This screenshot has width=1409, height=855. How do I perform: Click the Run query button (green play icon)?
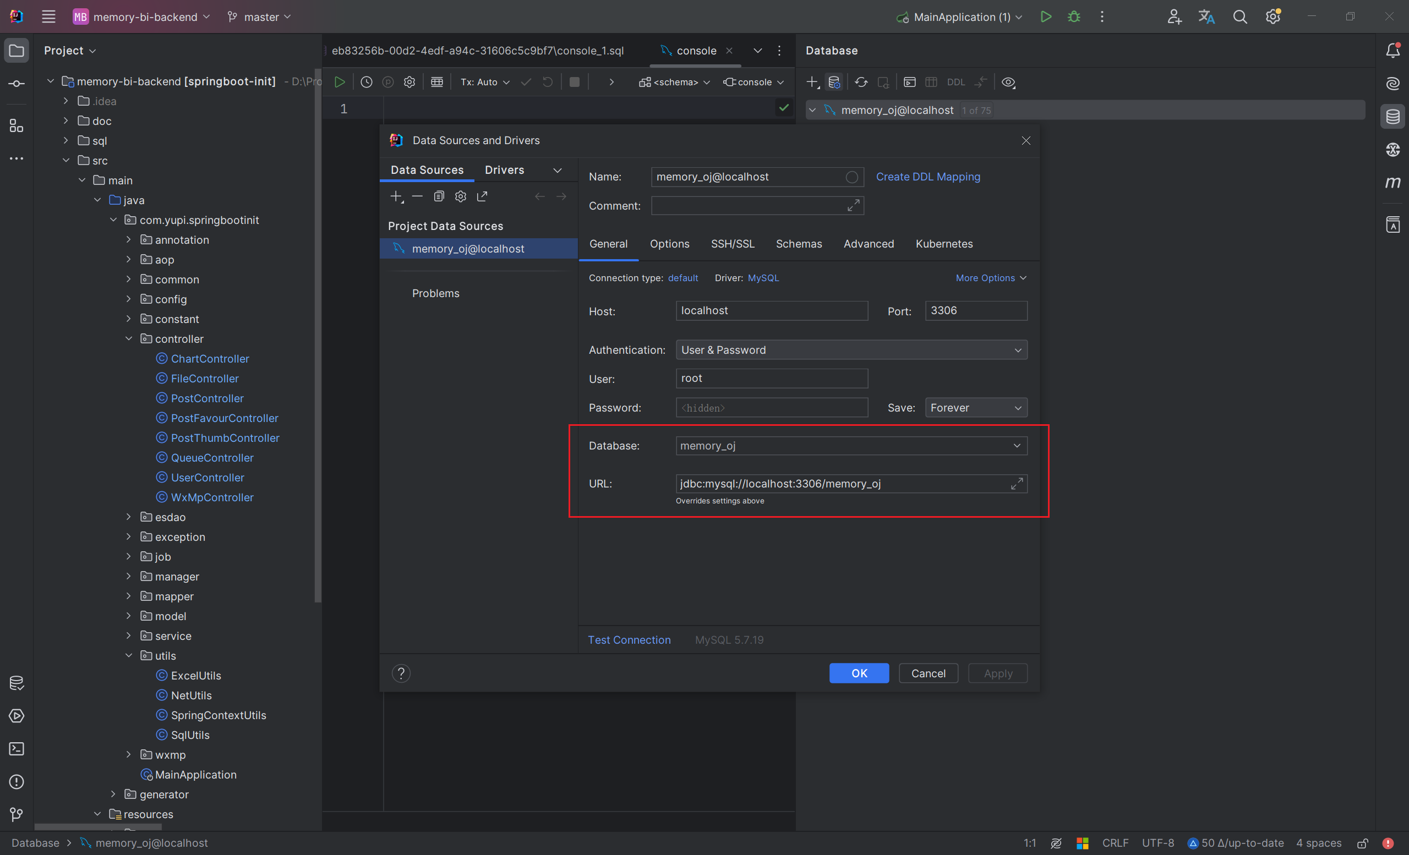[x=340, y=81]
